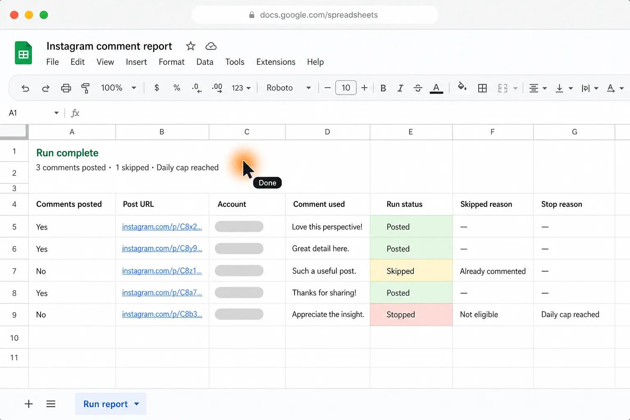Decrease decimal places icon
The width and height of the screenshot is (630, 420).
click(x=197, y=88)
